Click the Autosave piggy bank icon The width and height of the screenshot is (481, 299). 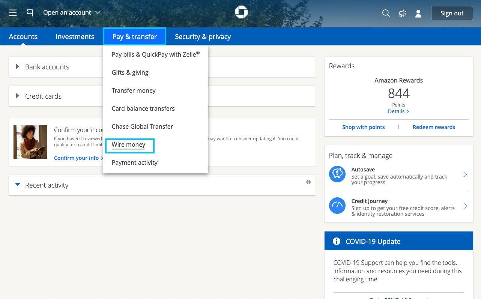(337, 174)
